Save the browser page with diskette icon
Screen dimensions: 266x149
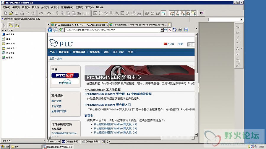(x=186, y=30)
